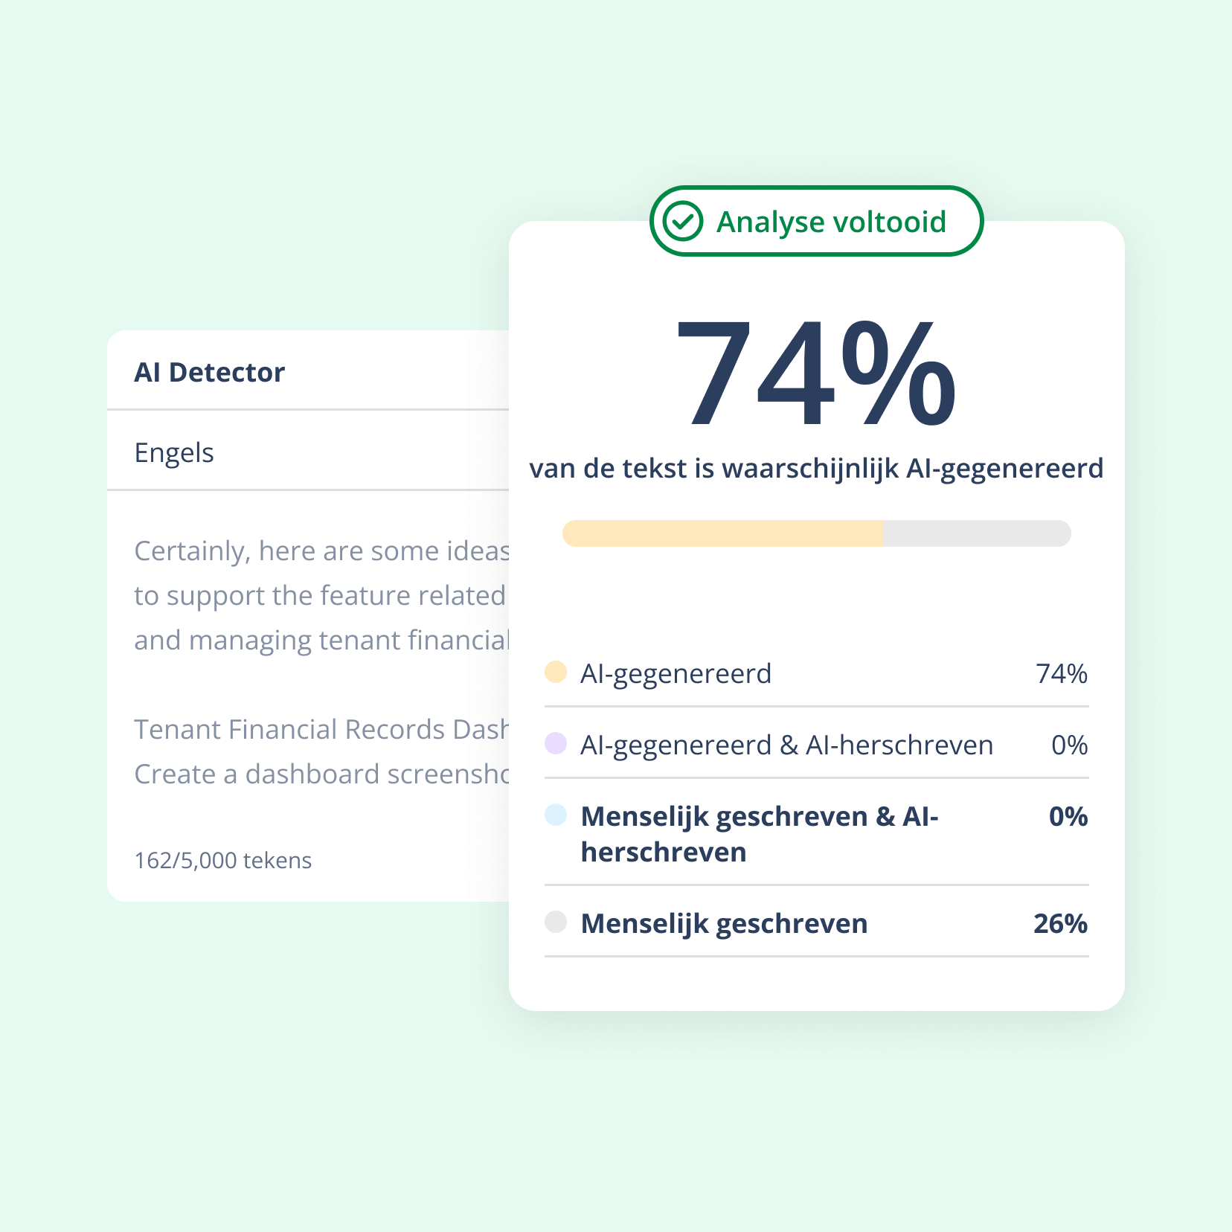Click the yellow dot beside AI-gegenereerd
Screen dimensions: 1232x1232
[x=556, y=673]
